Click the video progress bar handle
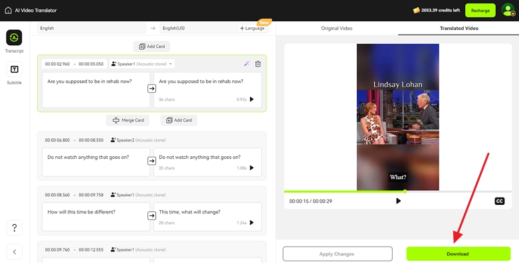This screenshot has height=266, width=519. (405, 192)
